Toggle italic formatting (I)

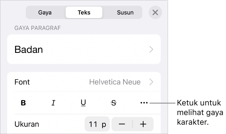coord(53,103)
